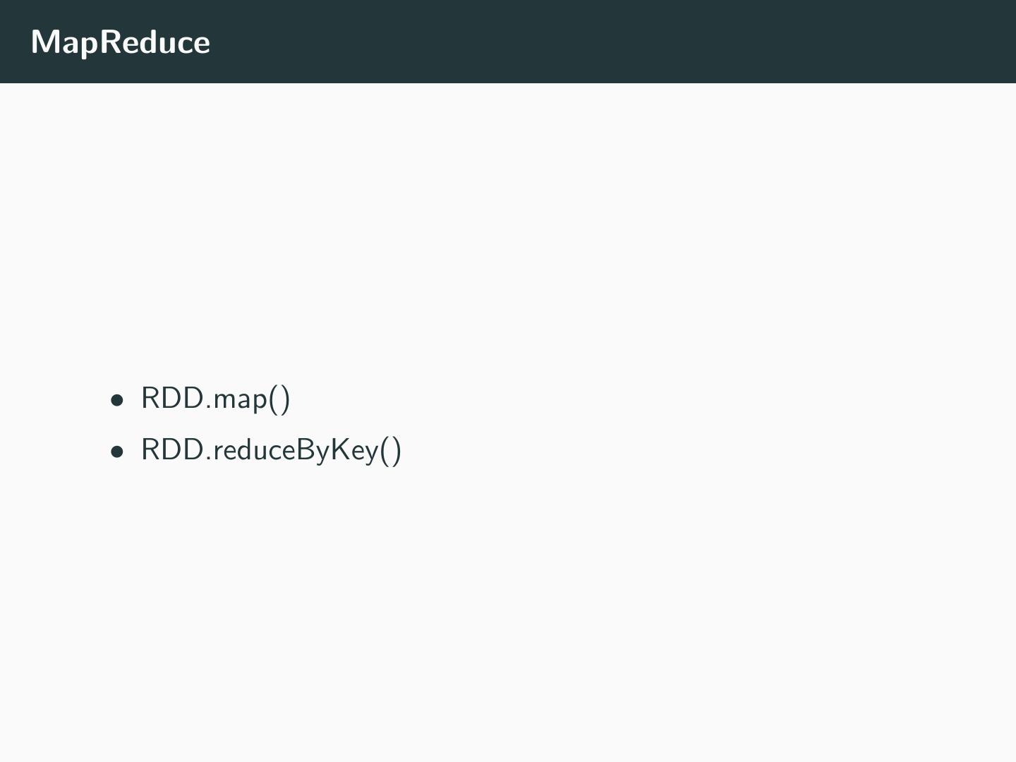Click the parentheses after reduceByKey
The height and width of the screenshot is (762, 1016).
pyautogui.click(x=391, y=451)
